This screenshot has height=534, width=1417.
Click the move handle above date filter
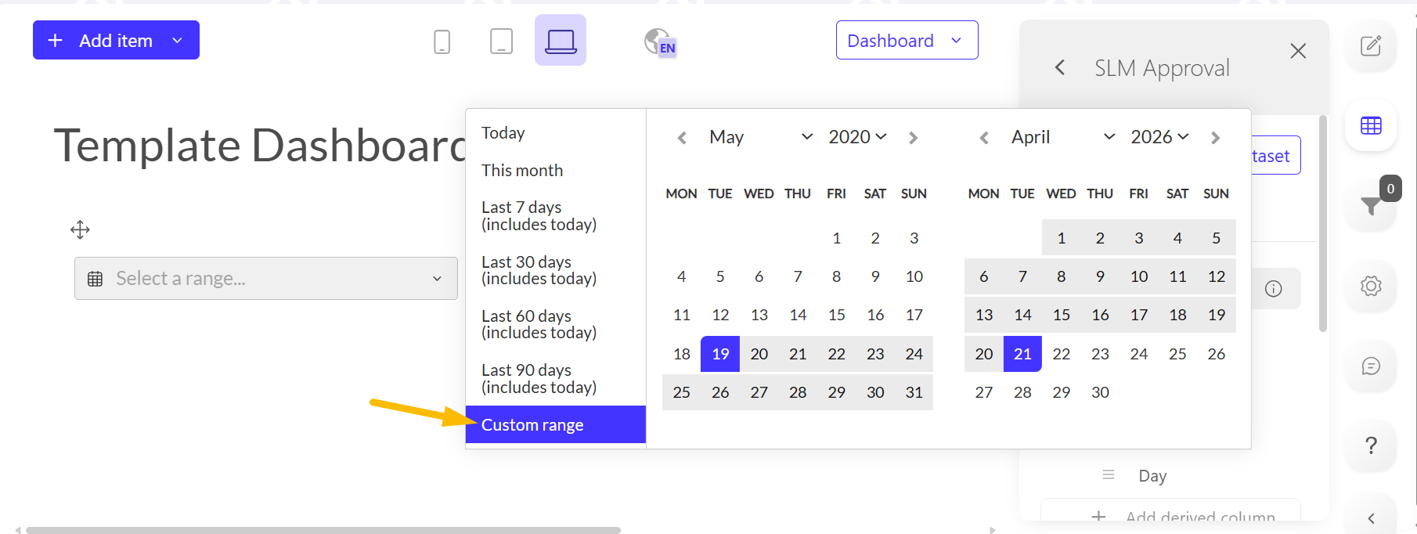[80, 229]
